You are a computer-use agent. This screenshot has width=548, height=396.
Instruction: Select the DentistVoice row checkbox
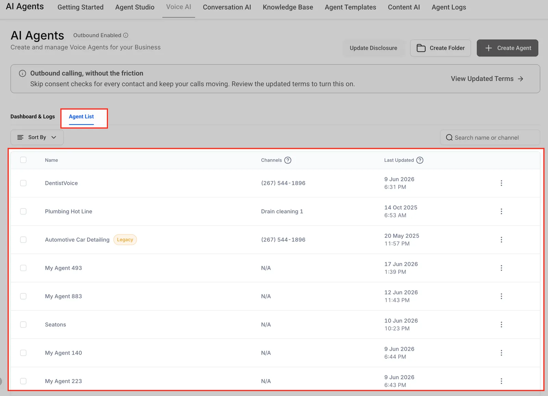pyautogui.click(x=23, y=183)
